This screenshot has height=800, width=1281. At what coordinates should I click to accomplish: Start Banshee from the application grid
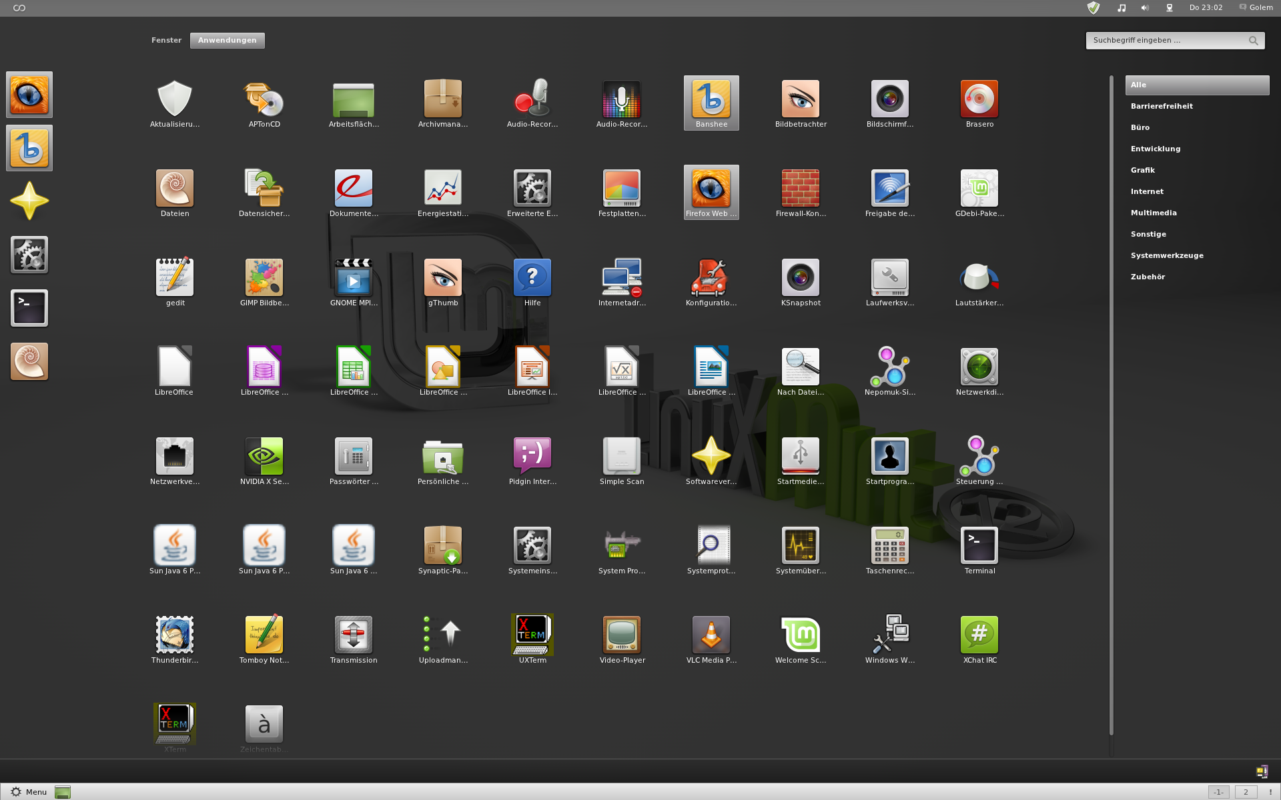711,103
